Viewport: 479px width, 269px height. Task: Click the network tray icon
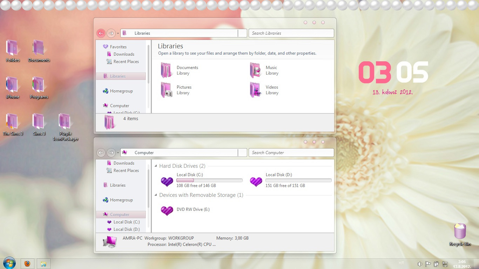tap(445, 264)
